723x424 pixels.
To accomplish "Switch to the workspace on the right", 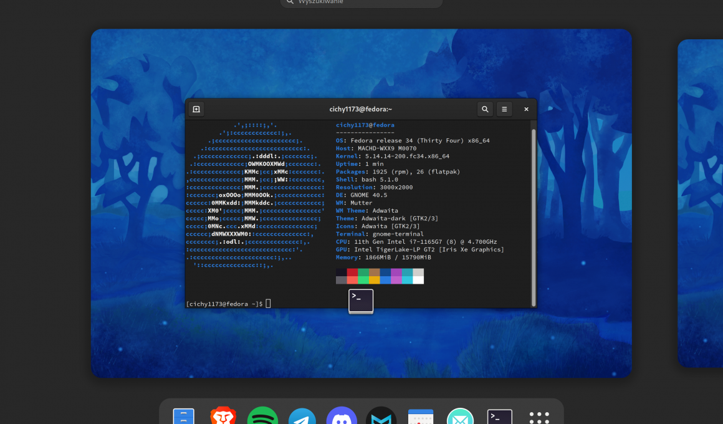I will [699, 206].
